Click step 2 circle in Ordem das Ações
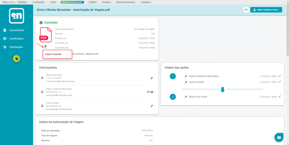Image resolution: width=289 pixels, height=145 pixels. 173,97
